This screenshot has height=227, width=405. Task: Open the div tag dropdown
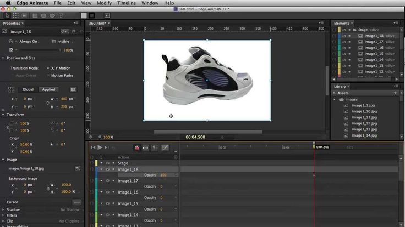click(64, 31)
